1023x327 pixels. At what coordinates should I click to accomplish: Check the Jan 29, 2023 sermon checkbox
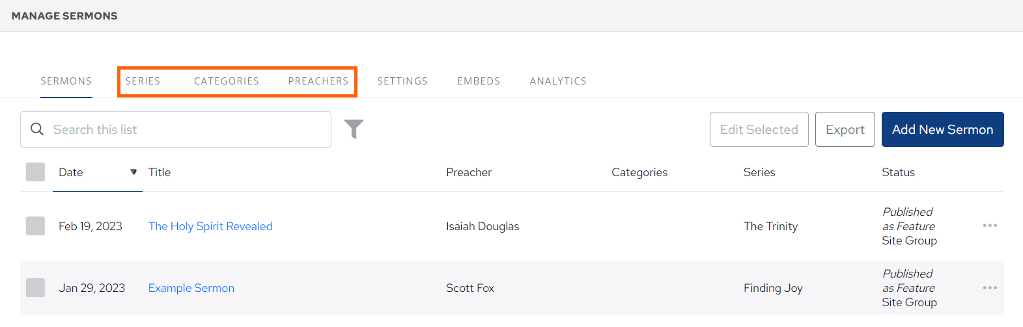(35, 288)
